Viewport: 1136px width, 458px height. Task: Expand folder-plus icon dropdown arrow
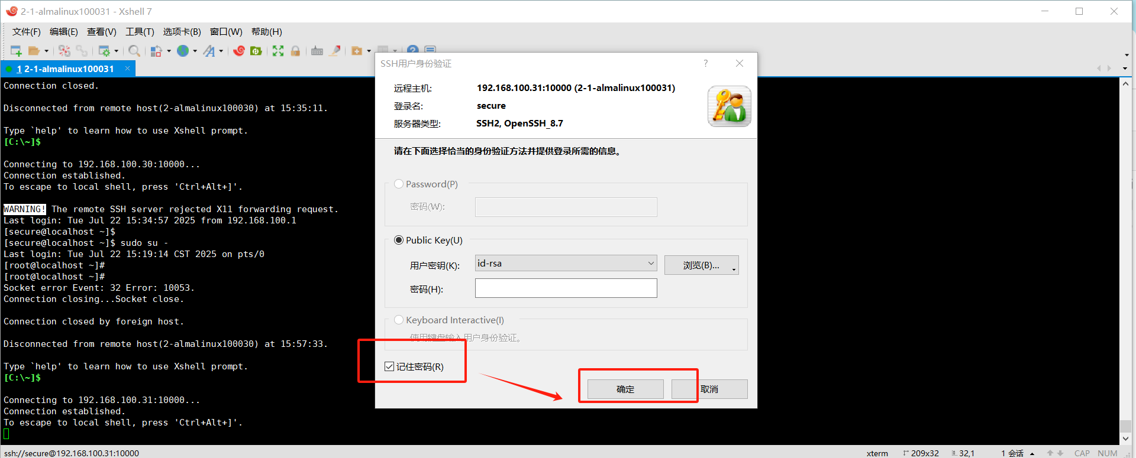pyautogui.click(x=369, y=51)
